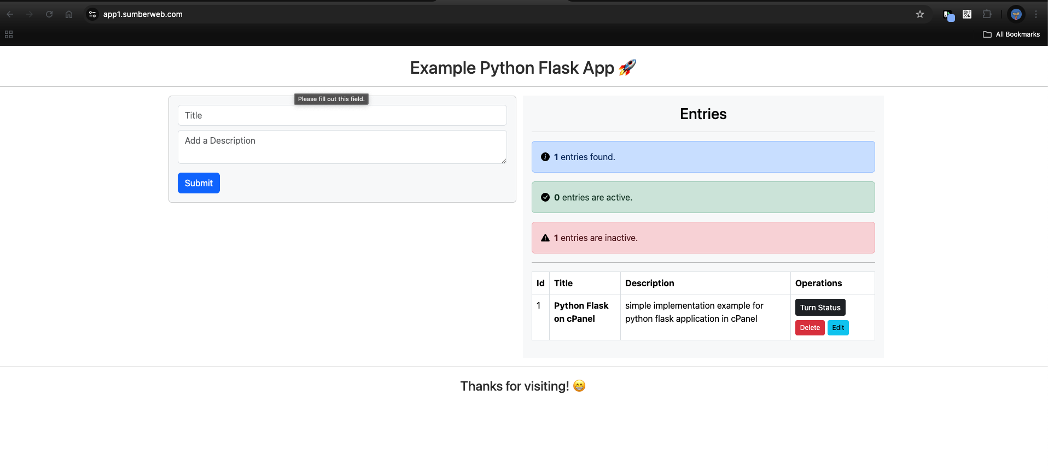This screenshot has width=1048, height=472.
Task: Click the '1 entries are inactive.' text
Action: (x=596, y=238)
